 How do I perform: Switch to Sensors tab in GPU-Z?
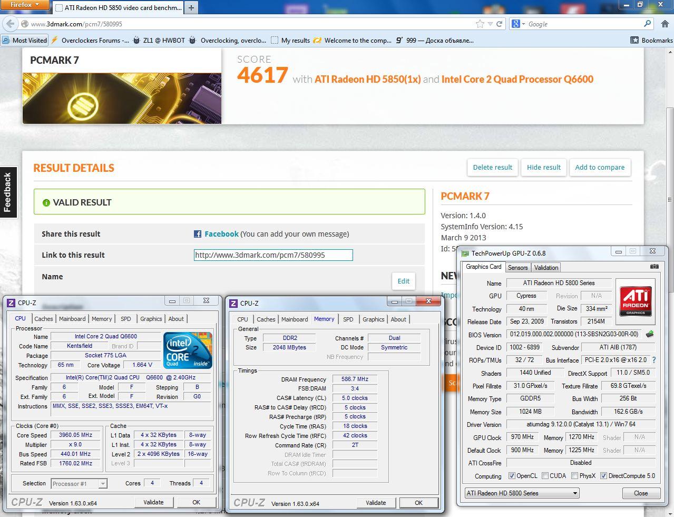517,268
